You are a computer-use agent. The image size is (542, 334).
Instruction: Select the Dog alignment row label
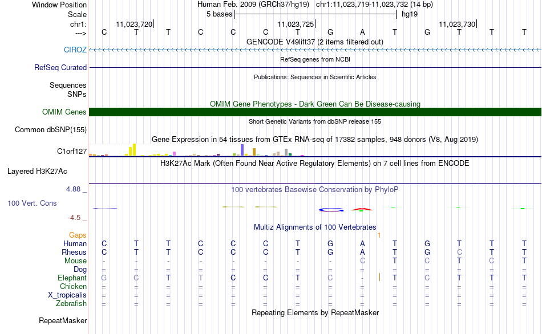pyautogui.click(x=80, y=270)
